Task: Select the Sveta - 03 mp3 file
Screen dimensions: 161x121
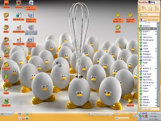Action: pyautogui.click(x=31, y=5)
